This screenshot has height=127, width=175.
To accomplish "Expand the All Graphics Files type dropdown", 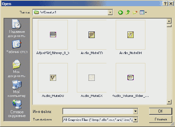I will pyautogui.click(x=135, y=120).
